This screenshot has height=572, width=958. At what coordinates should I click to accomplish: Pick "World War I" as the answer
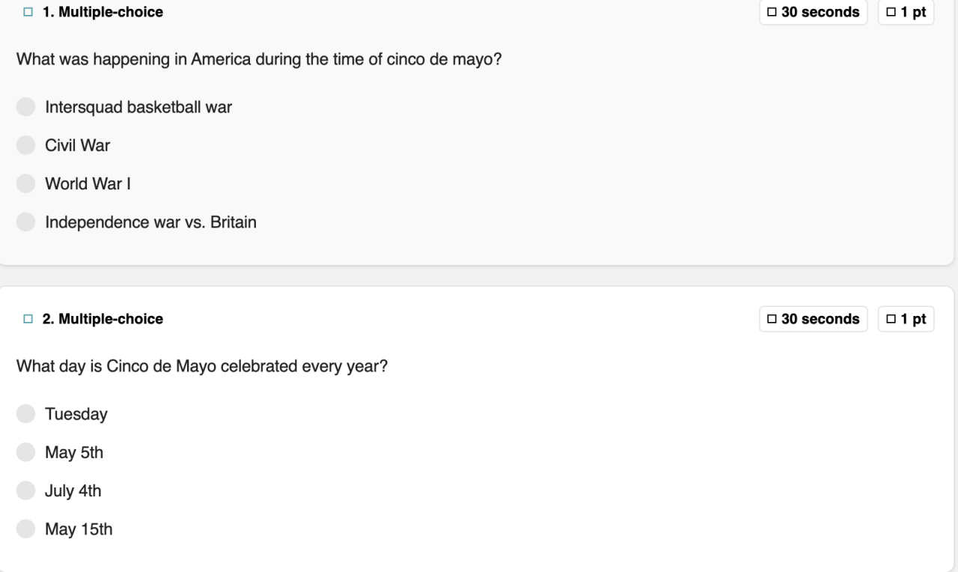26,183
